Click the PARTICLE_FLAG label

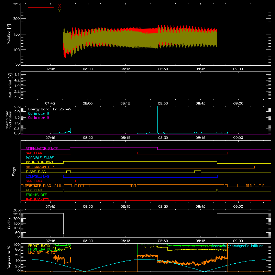[38, 185]
